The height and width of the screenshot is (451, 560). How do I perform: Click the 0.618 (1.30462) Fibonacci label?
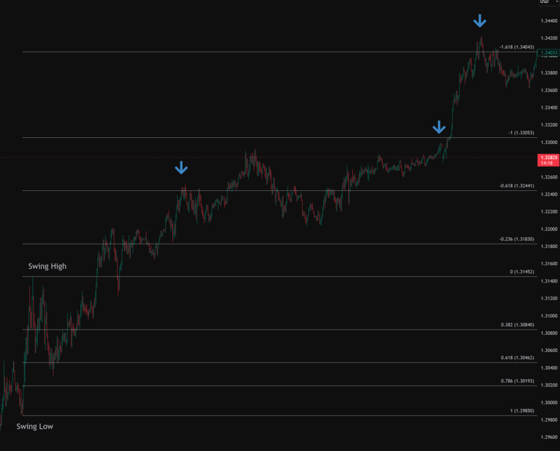pos(517,358)
